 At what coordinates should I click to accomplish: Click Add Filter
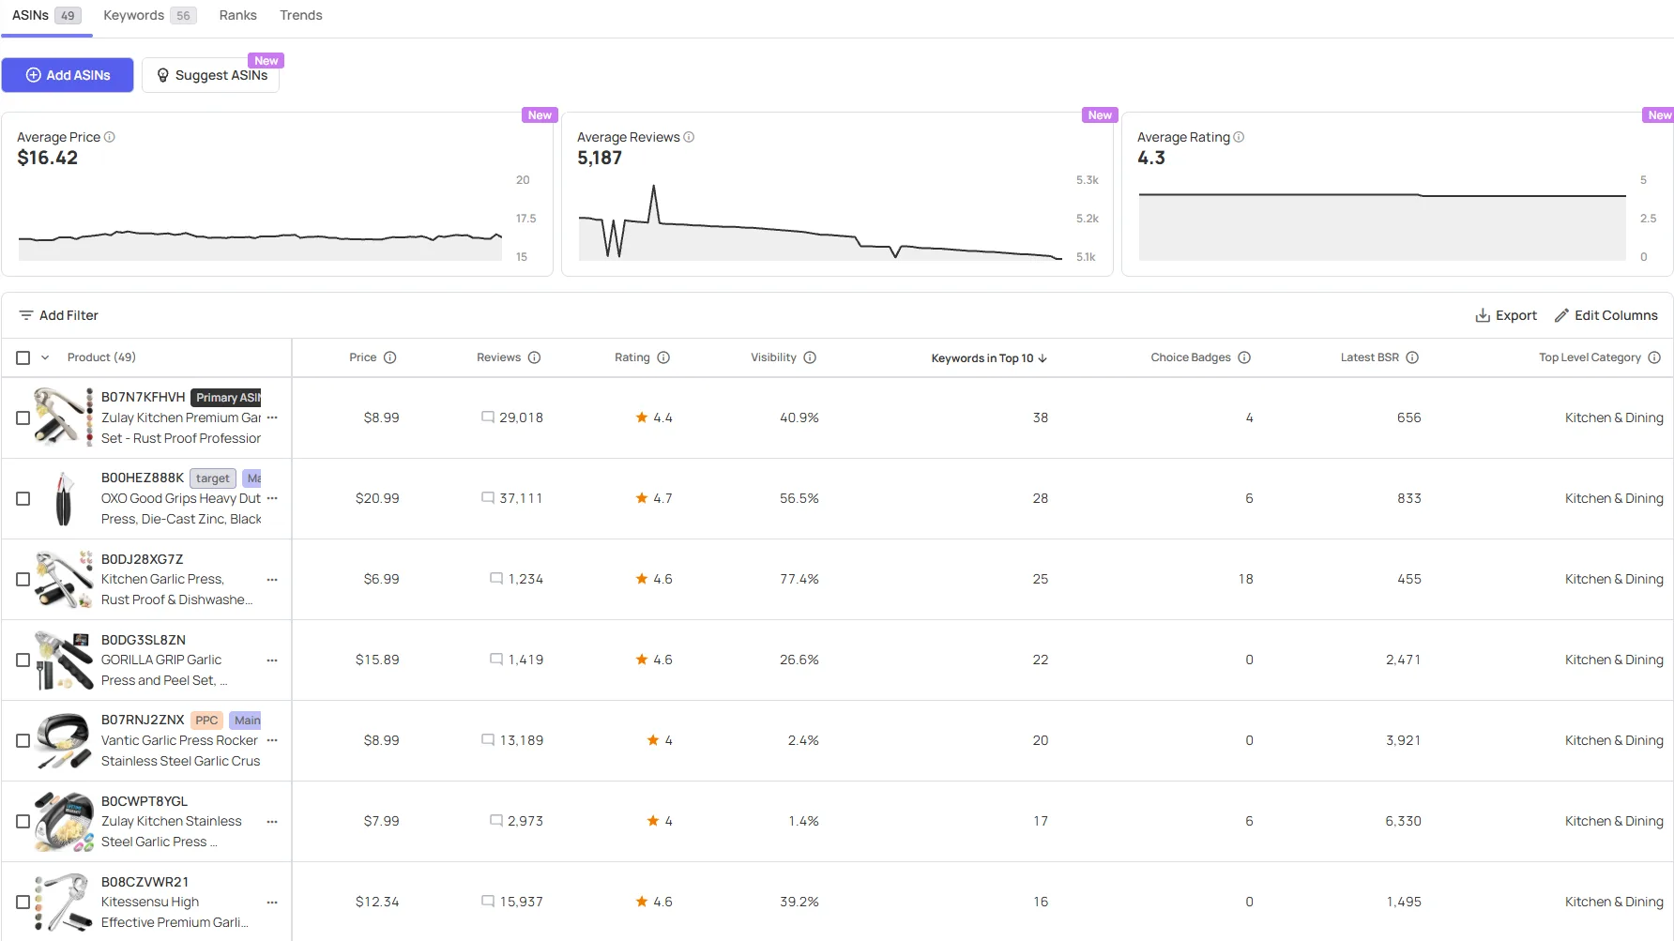point(59,315)
